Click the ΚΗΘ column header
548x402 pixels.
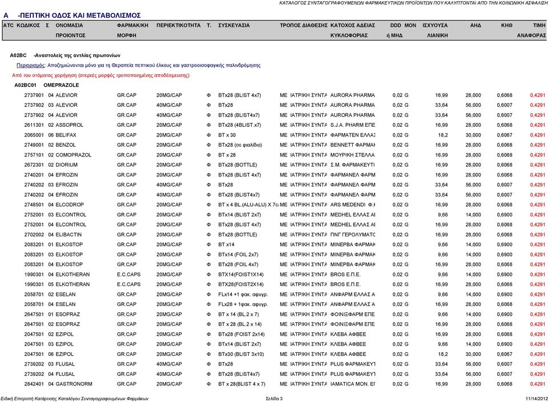506,26
